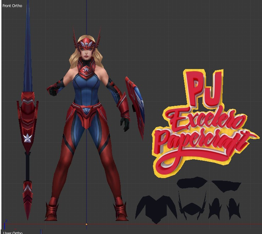Click the orange object origin dot
Image resolution: width=262 pixels, height=234 pixels.
[x=86, y=224]
